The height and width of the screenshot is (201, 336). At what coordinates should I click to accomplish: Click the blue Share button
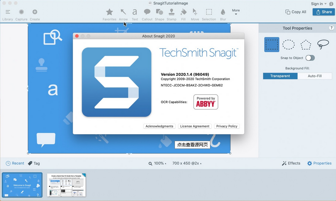pyautogui.click(x=324, y=12)
